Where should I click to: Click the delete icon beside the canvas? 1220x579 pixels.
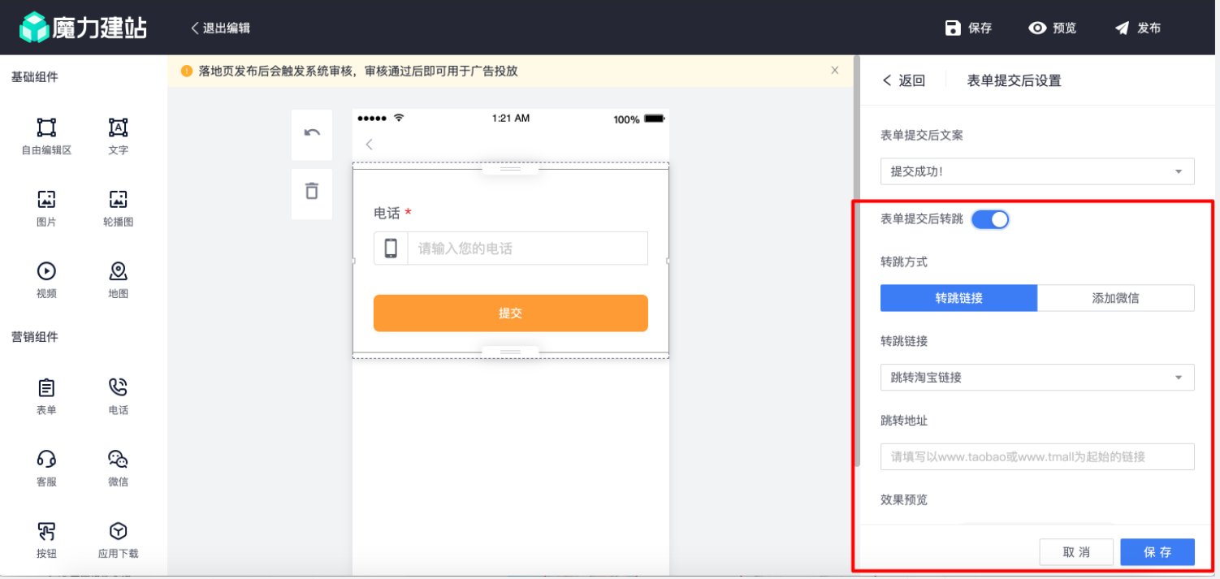tap(312, 193)
